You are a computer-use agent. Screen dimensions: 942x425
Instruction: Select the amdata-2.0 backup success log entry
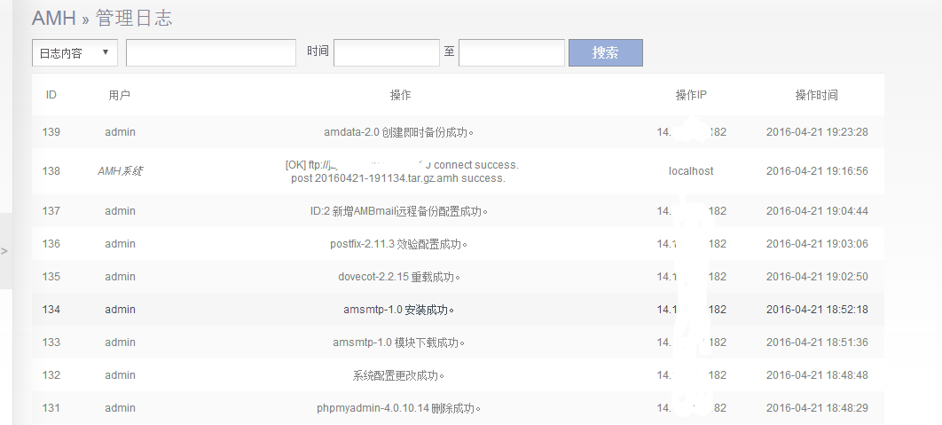[399, 132]
